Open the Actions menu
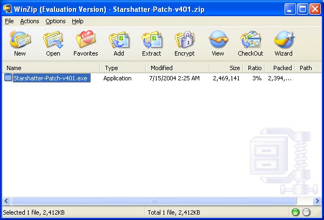 [30, 21]
